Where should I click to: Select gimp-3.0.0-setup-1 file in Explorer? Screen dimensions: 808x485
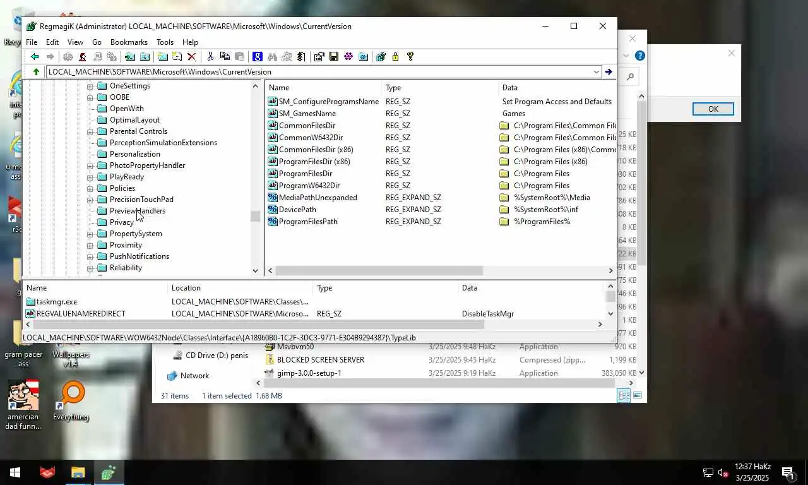tap(309, 373)
